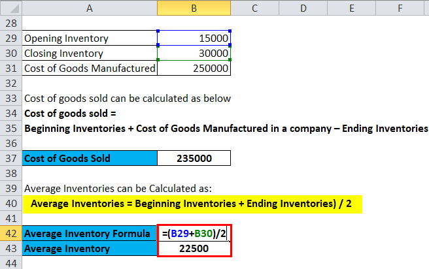The width and height of the screenshot is (429, 269).
Task: Click the formula cell =(B29+B30)/2
Action: pos(194,233)
